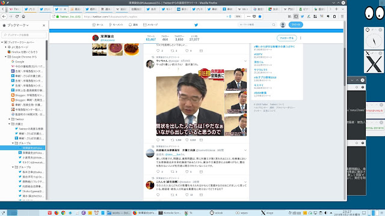Open the #CDTV trending hashtag

pos(258,54)
